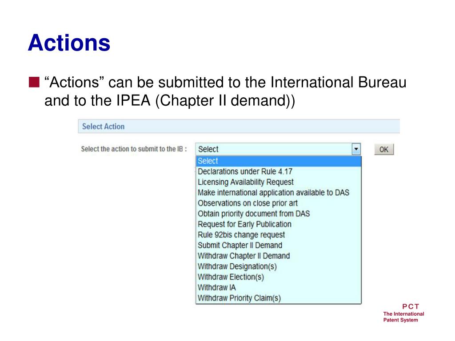Choose 'Request for Early Publication'
This screenshot has height=341, width=455.
(x=279, y=224)
